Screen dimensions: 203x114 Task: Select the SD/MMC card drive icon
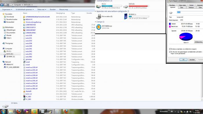[126, 16]
